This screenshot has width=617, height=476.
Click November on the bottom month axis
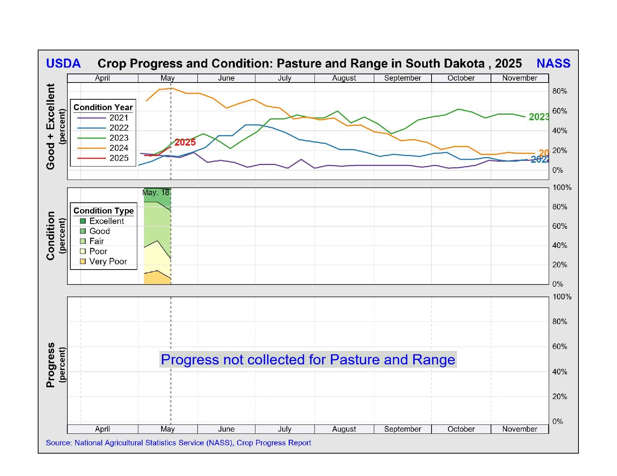[x=519, y=429]
